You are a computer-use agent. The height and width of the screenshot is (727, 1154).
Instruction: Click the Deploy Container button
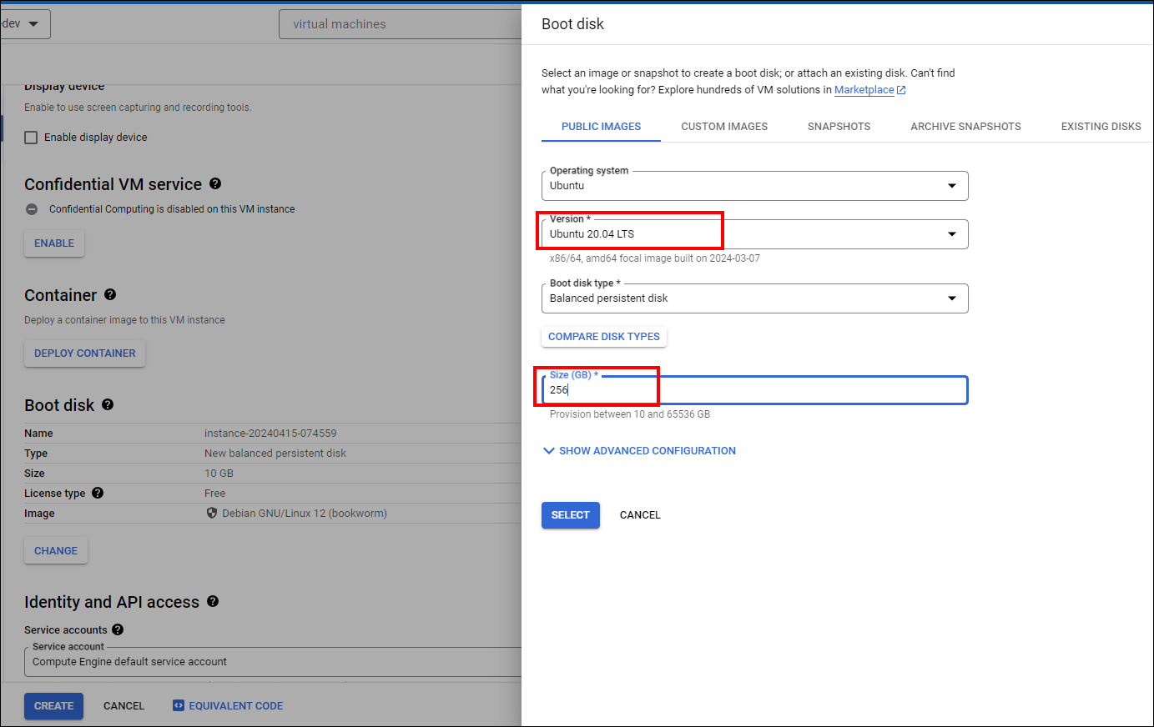tap(84, 353)
